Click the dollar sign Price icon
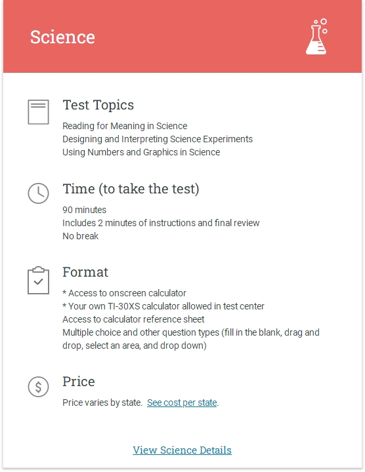Viewport: 365px width, 472px height. pos(38,387)
